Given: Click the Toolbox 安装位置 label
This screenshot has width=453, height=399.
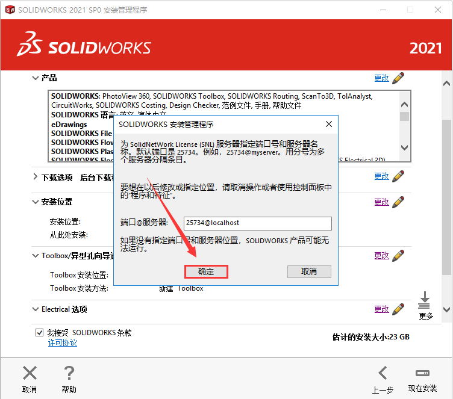Looking at the screenshot, I should point(79,275).
